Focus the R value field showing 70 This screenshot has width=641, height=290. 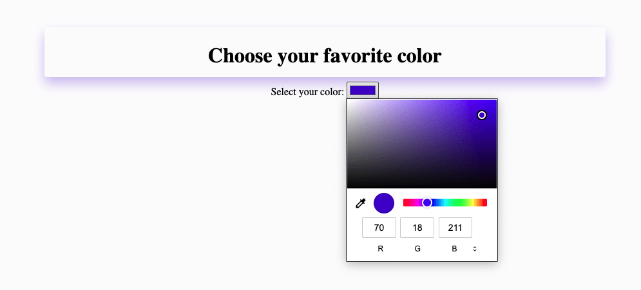pos(379,228)
